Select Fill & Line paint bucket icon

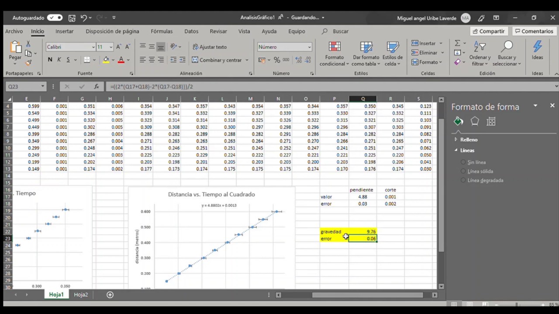tap(458, 121)
